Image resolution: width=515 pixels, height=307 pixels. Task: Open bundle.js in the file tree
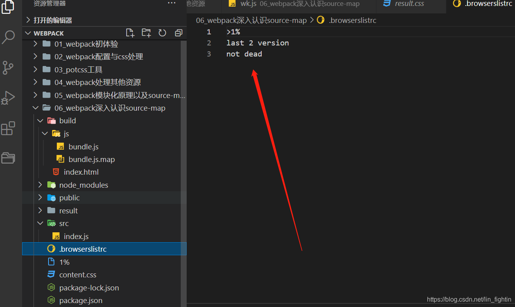[83, 147]
